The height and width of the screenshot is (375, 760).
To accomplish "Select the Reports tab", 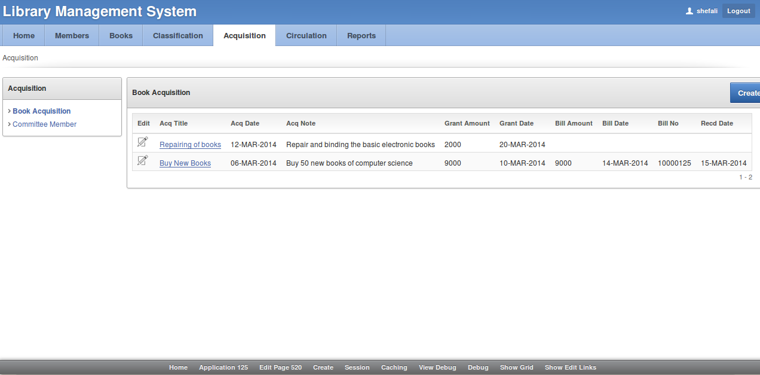I will click(361, 35).
